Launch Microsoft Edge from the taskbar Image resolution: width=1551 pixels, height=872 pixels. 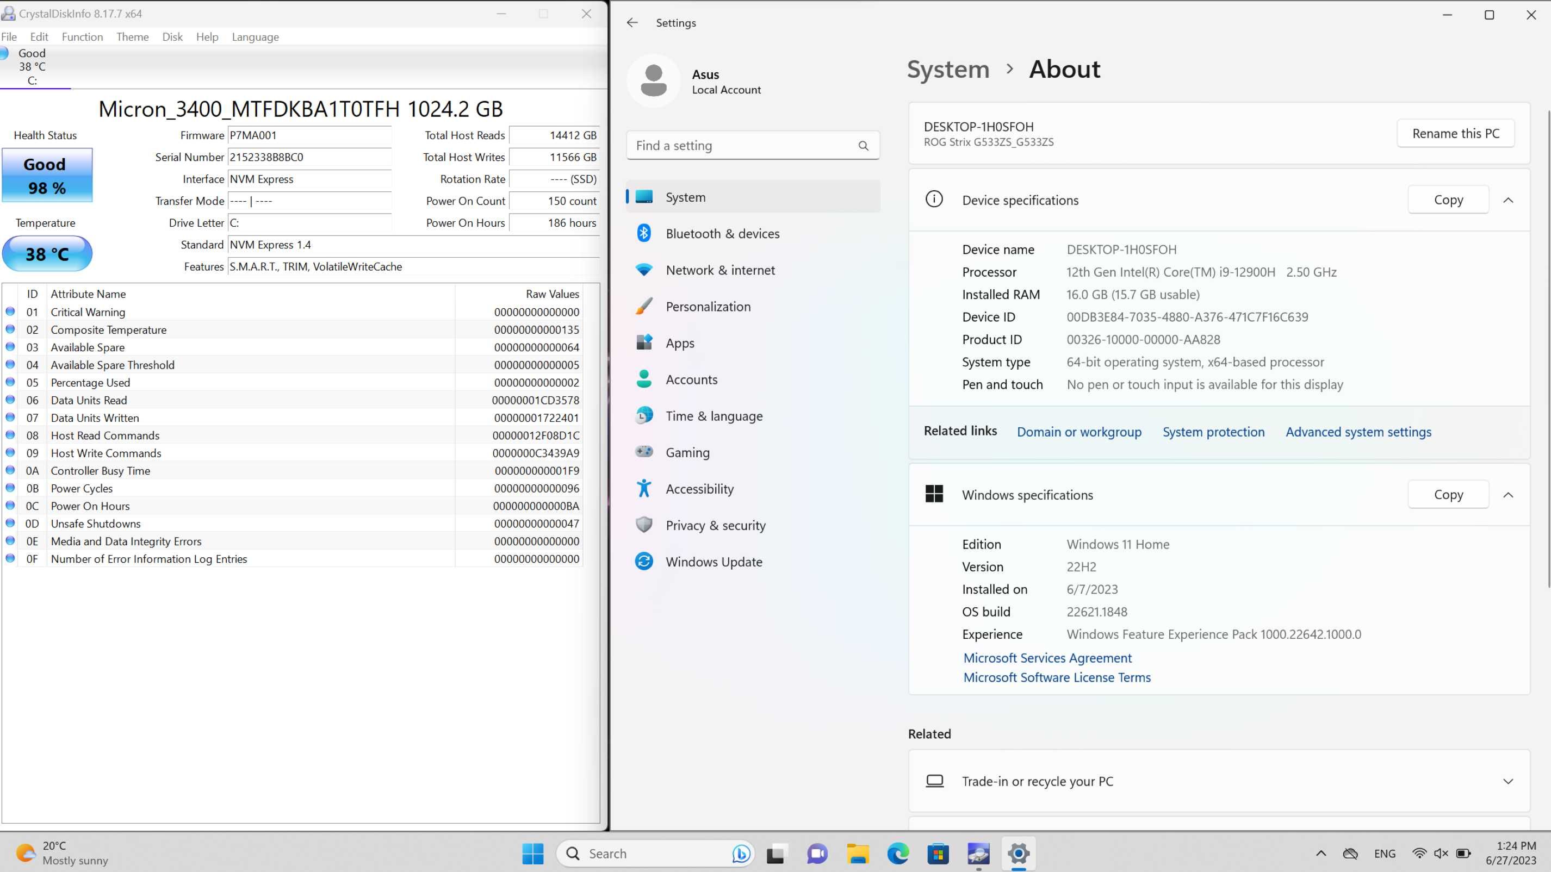(898, 854)
